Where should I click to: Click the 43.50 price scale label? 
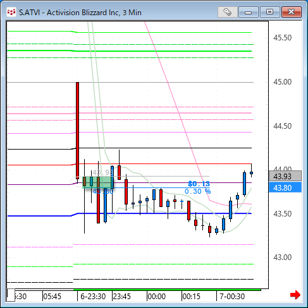(x=282, y=214)
